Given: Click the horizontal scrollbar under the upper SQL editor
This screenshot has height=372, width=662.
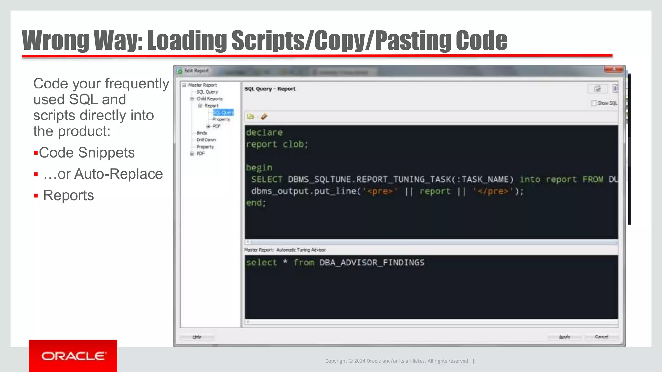Looking at the screenshot, I should (431, 242).
